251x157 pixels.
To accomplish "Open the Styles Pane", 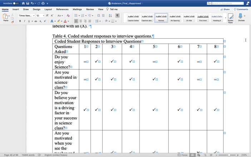I will 230,18.
